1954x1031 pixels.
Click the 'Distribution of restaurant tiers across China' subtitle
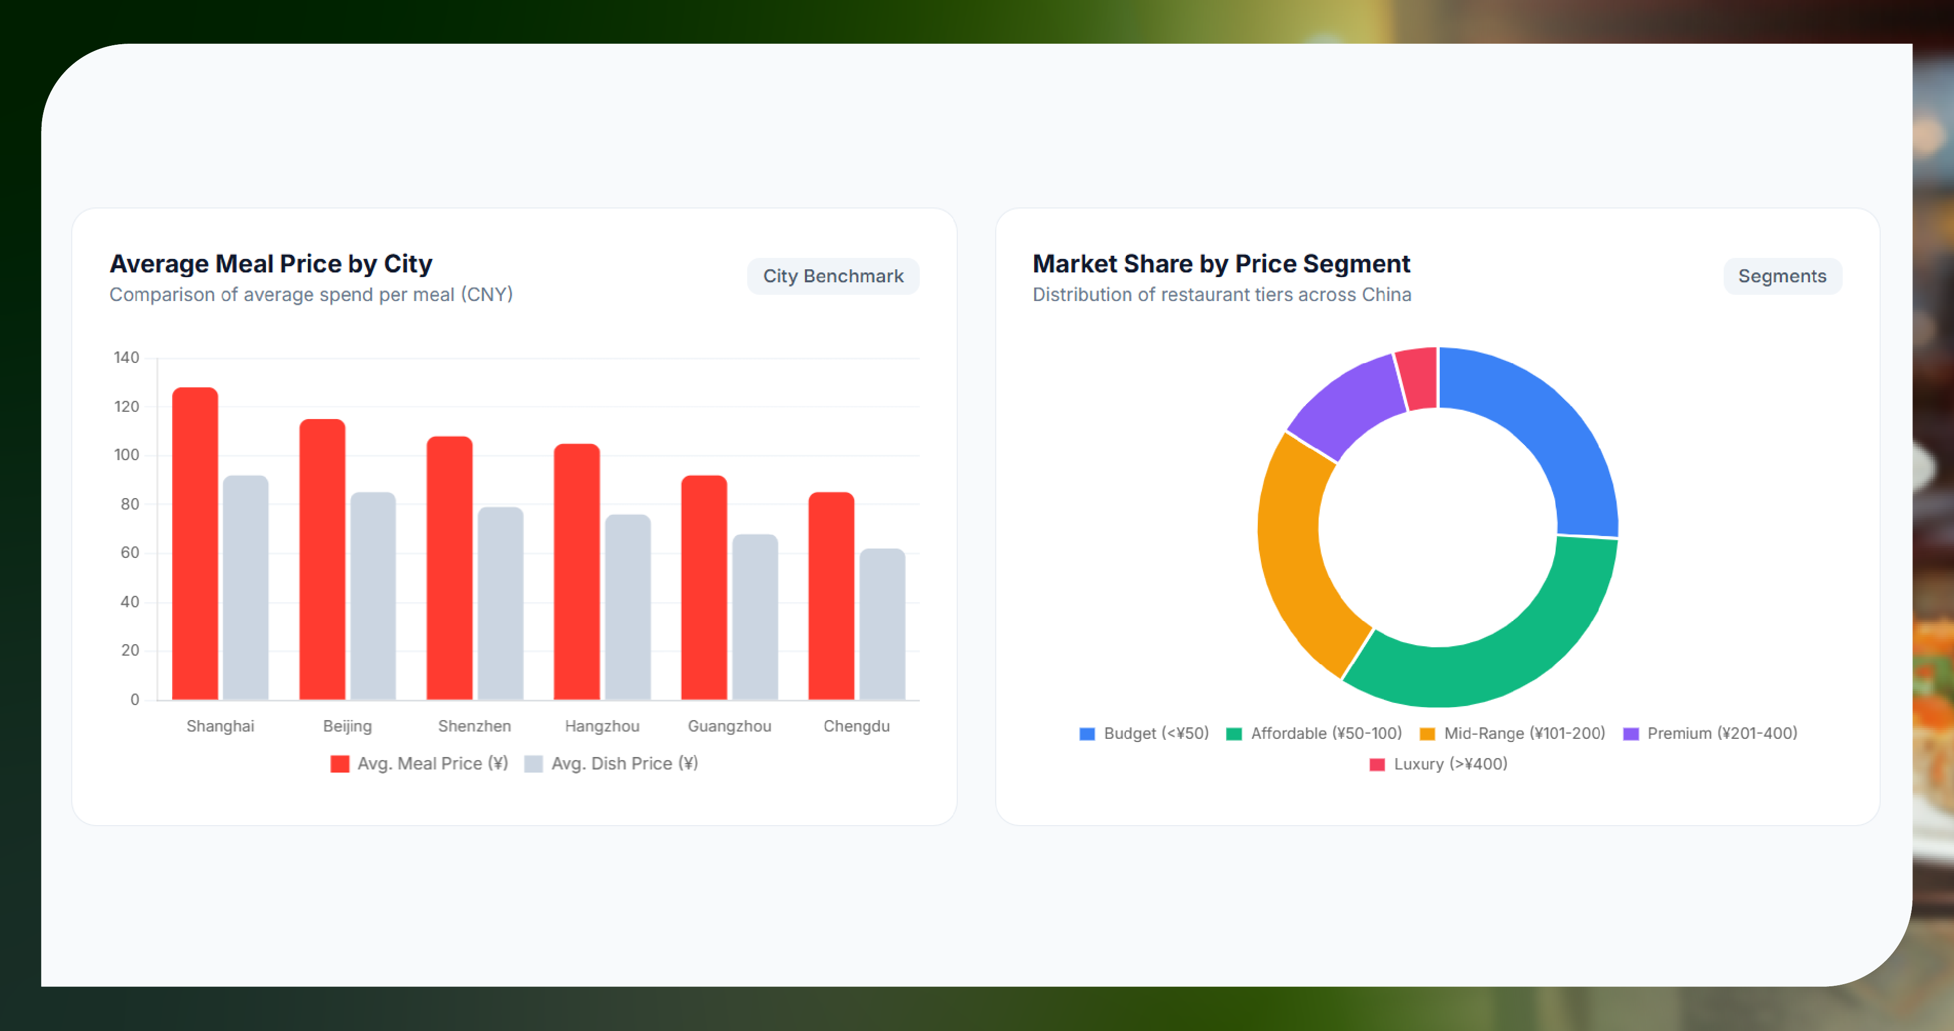coord(1221,294)
